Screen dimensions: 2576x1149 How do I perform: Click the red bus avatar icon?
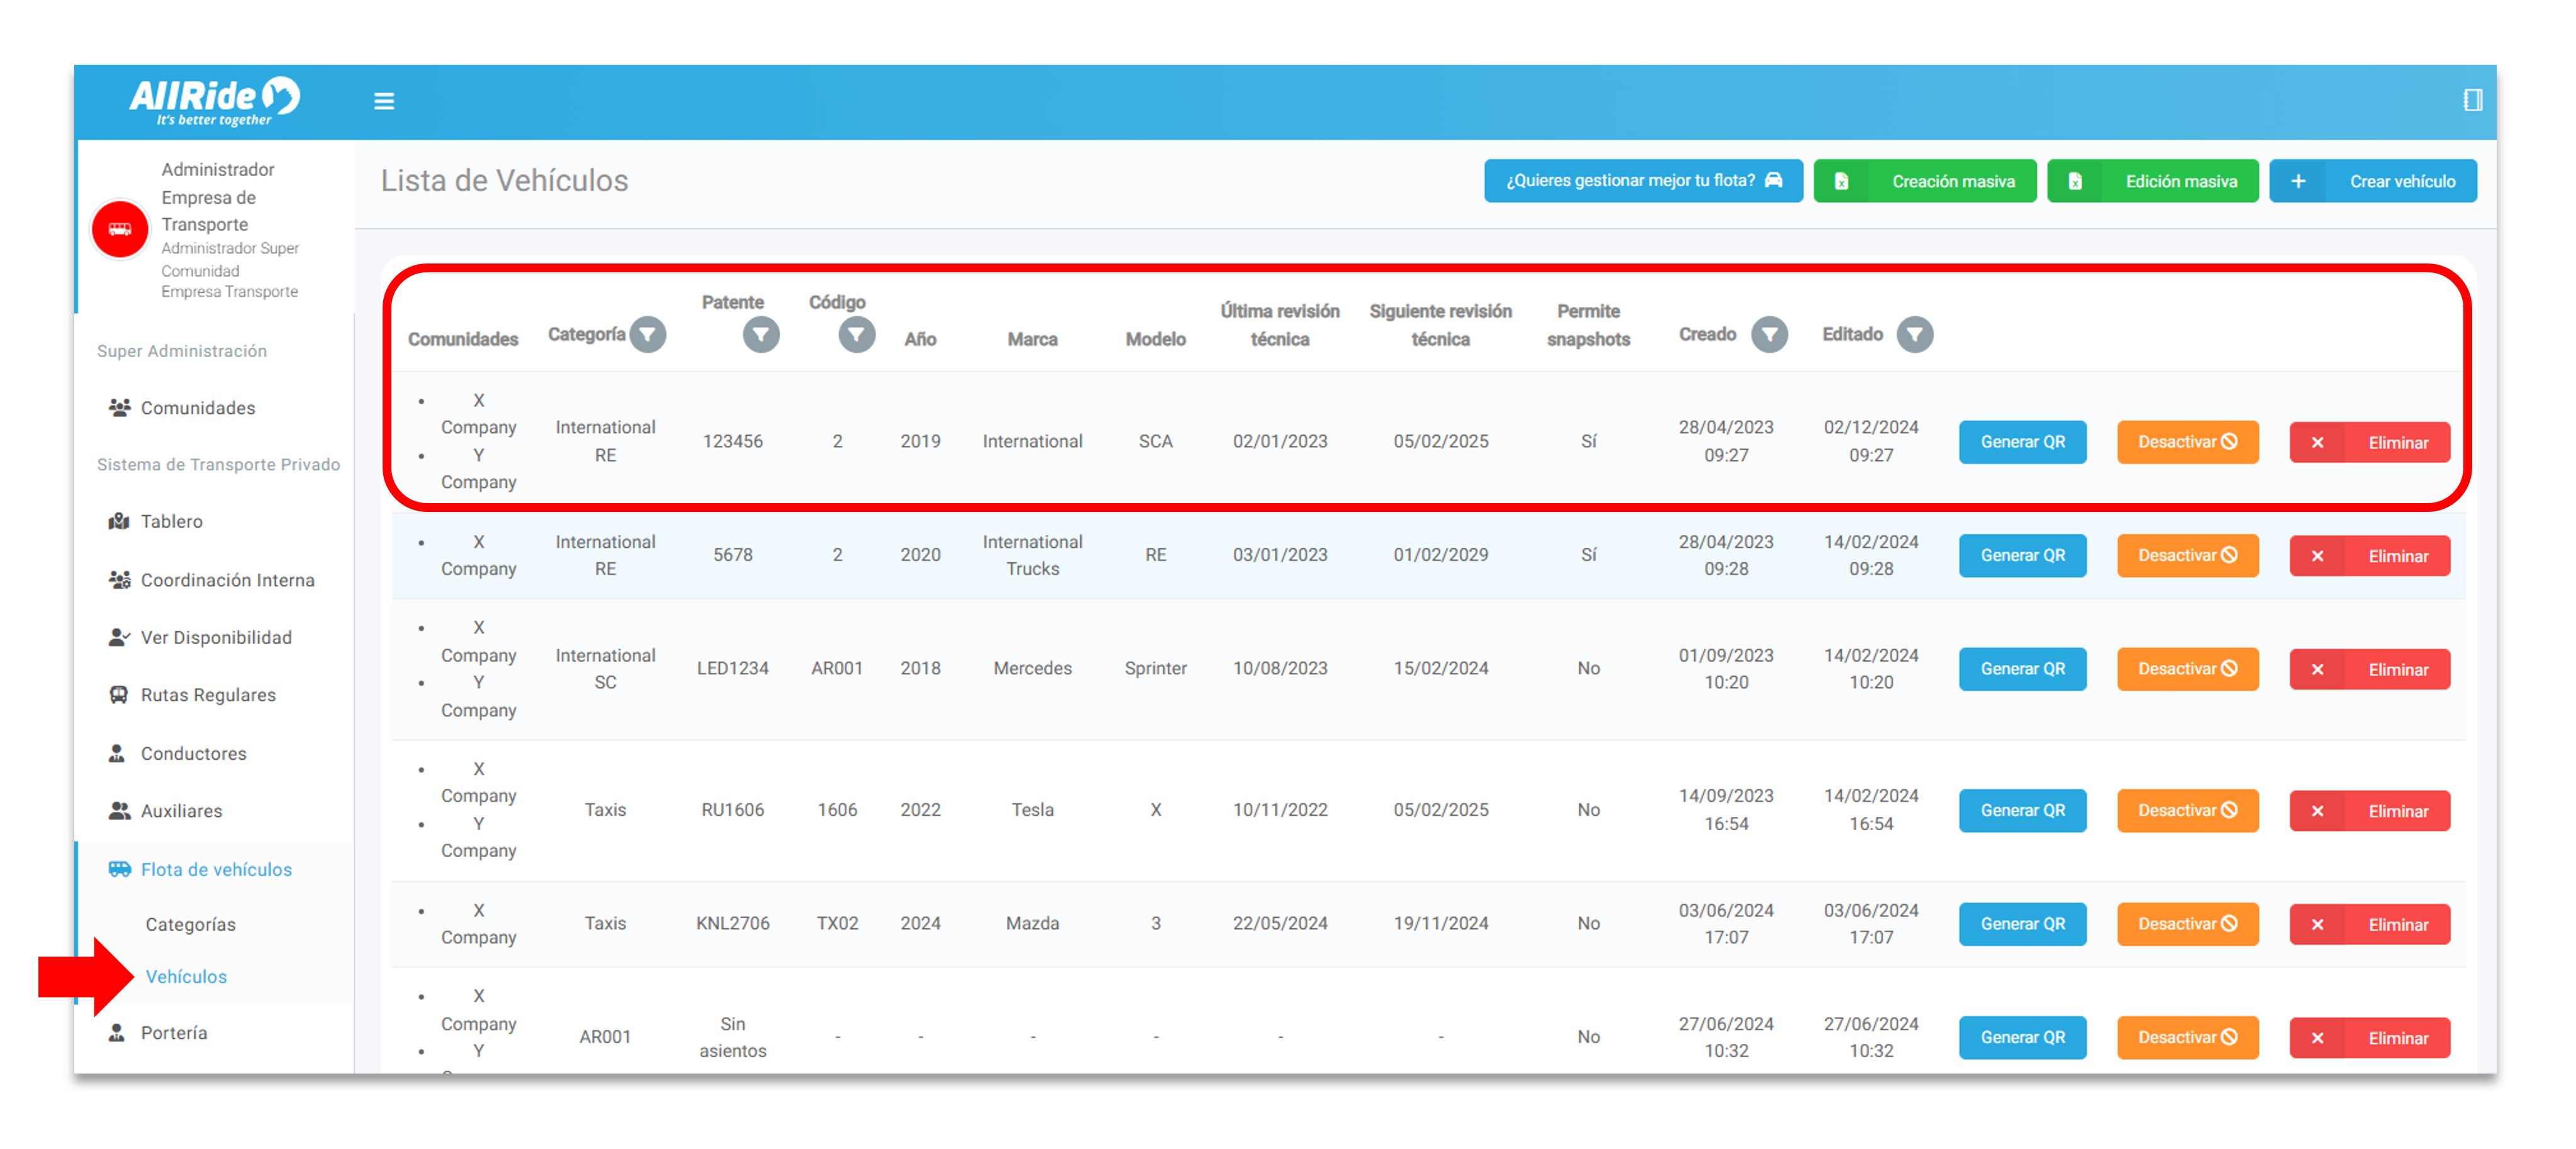coord(120,229)
